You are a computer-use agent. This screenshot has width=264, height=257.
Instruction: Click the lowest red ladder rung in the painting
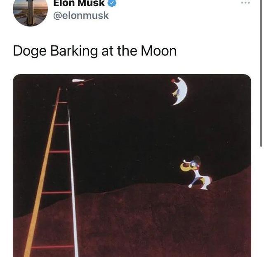[52, 247]
